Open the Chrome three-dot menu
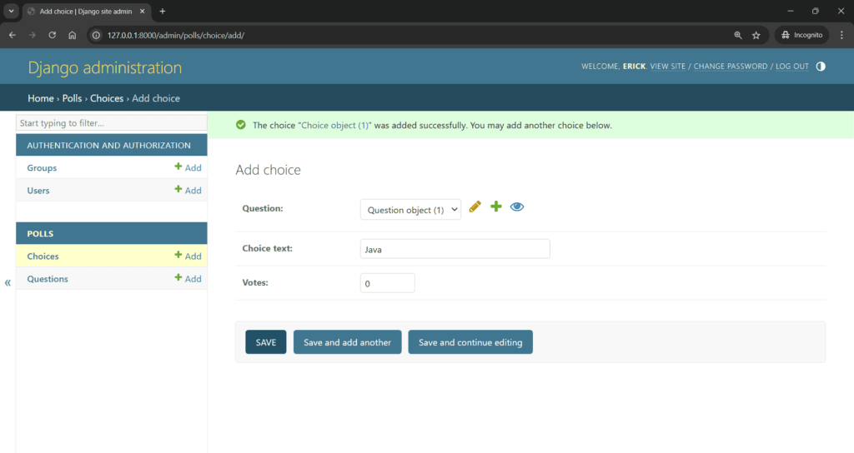The width and height of the screenshot is (854, 453). [x=841, y=35]
